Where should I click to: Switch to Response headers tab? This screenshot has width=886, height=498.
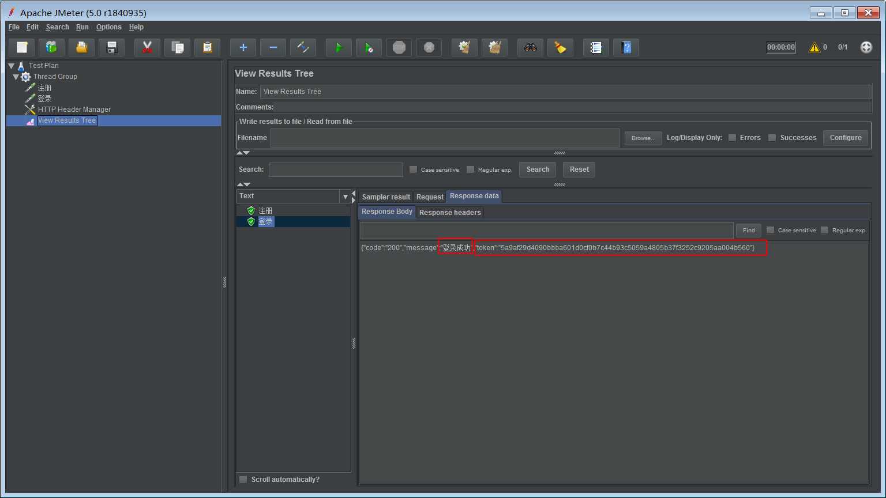coord(450,212)
